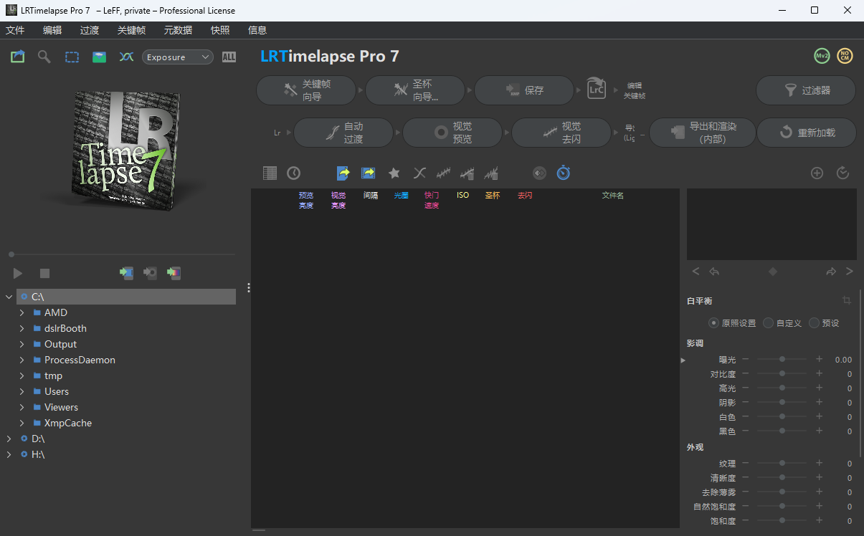The width and height of the screenshot is (864, 536).
Task: Click the blue stopwatch icon
Action: [564, 173]
